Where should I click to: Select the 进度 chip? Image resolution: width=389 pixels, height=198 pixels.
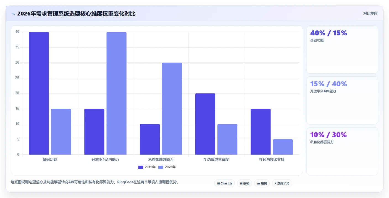tap(262, 183)
